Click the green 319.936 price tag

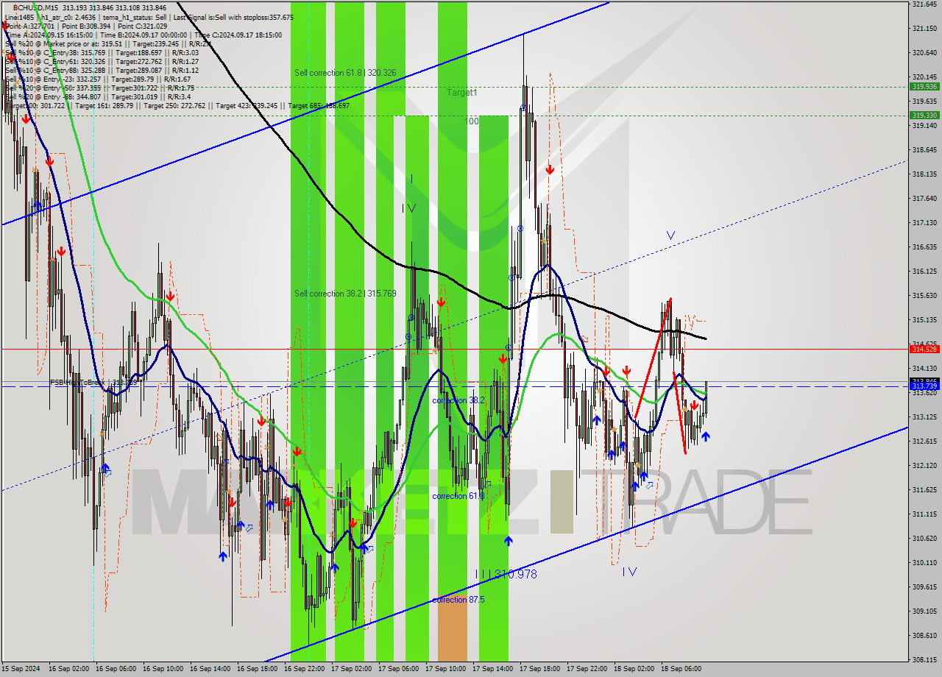[924, 86]
